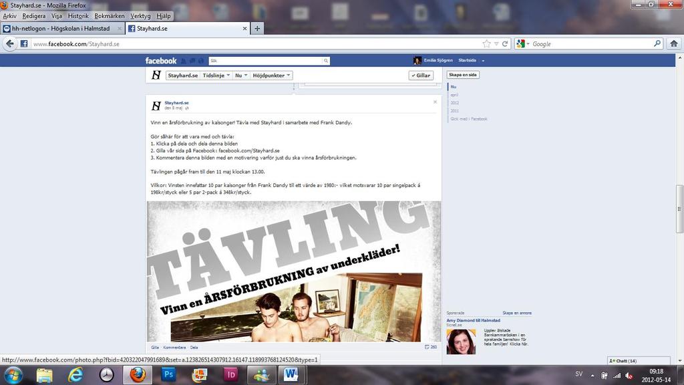Screen dimensions: 684x385
Task: Open the Verktyg menu
Action: [x=140, y=16]
